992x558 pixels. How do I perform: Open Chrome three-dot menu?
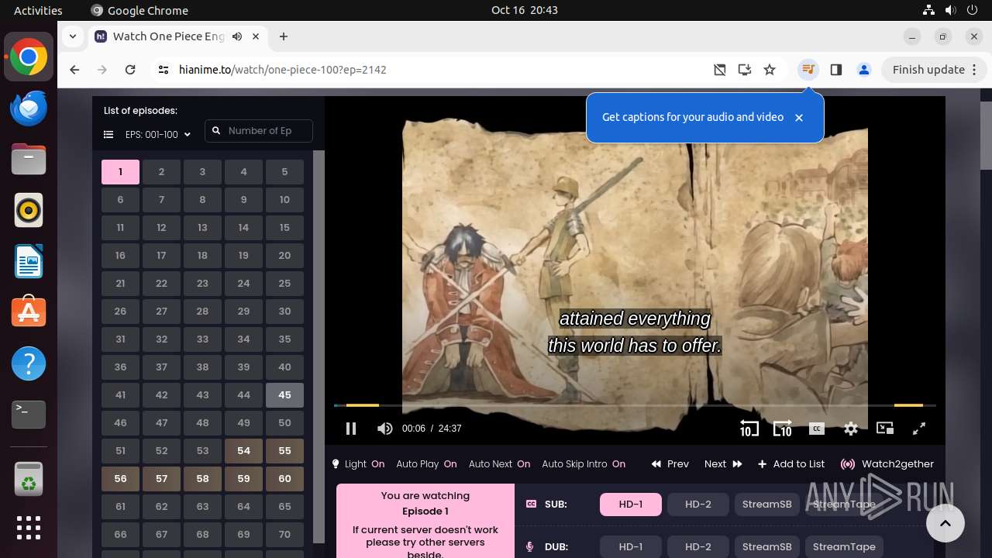point(975,70)
